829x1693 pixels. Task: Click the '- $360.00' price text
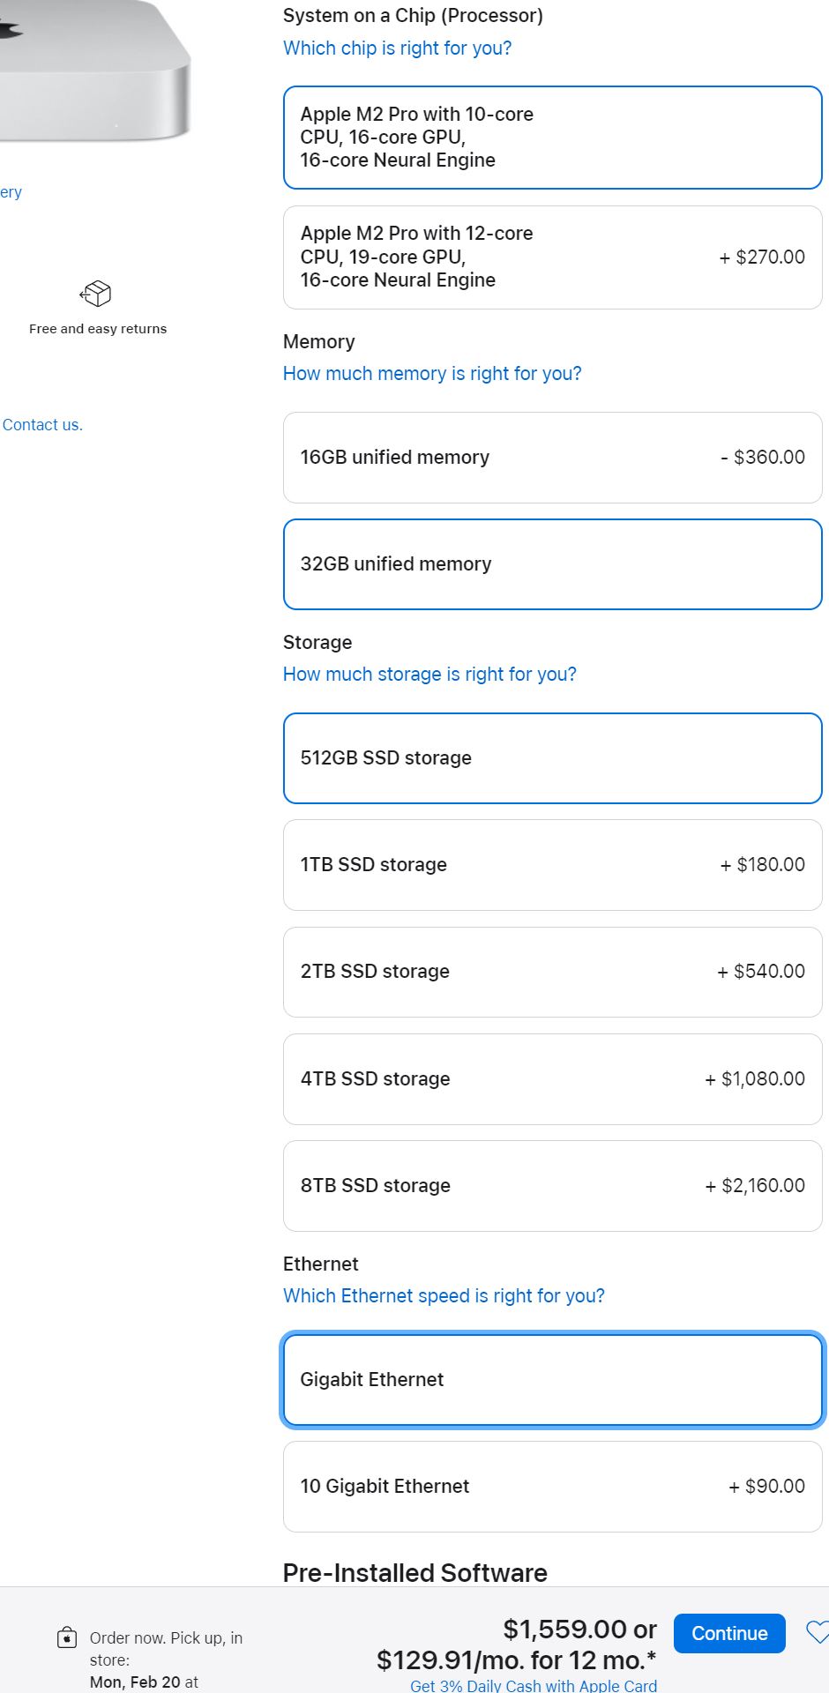763,458
